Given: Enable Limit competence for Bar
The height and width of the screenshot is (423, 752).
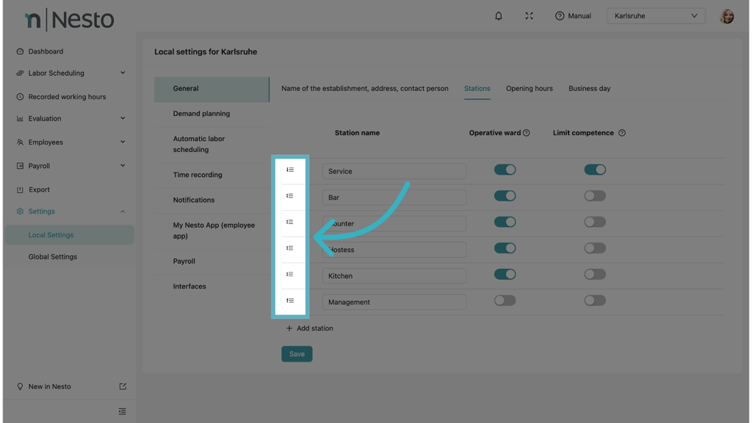Looking at the screenshot, I should [x=595, y=196].
